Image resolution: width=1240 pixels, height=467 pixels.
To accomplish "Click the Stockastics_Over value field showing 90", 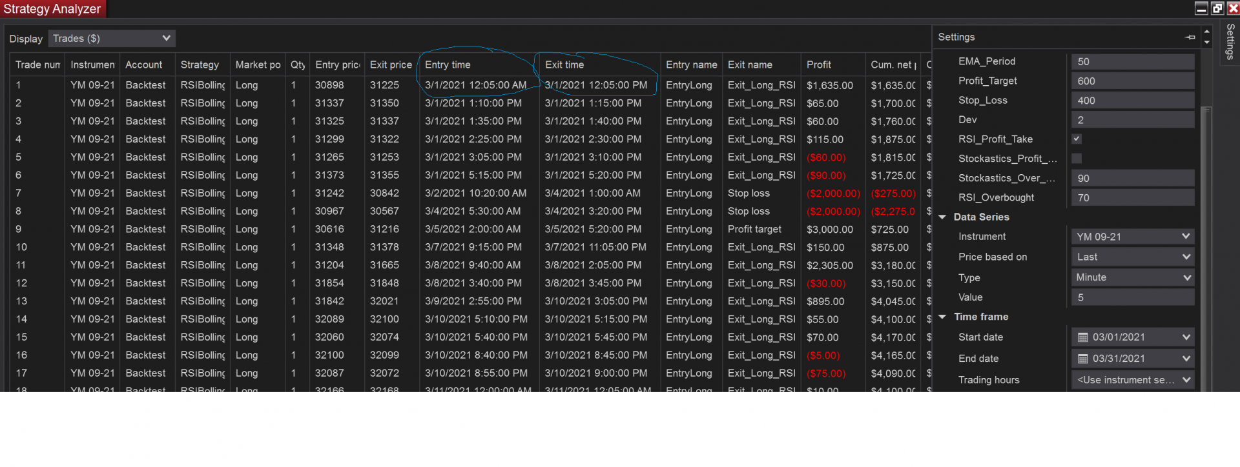I will click(1133, 179).
